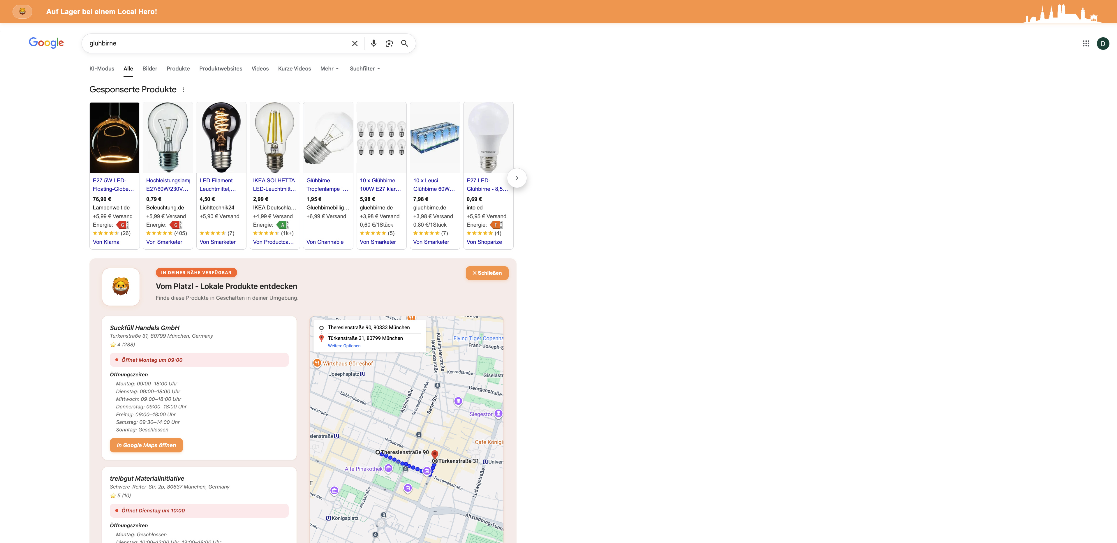Screen dimensions: 1117x543
Task: Open Google Lens image search icon
Action: (x=389, y=43)
